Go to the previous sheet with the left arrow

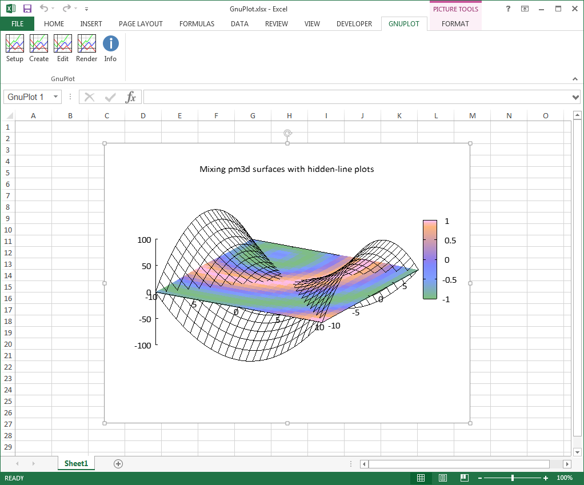[17, 463]
